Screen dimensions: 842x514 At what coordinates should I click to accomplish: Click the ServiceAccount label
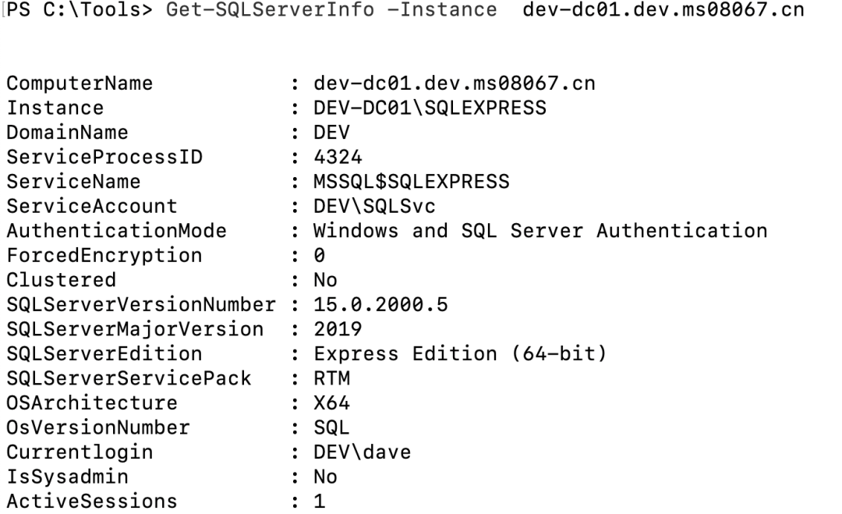tap(92, 206)
